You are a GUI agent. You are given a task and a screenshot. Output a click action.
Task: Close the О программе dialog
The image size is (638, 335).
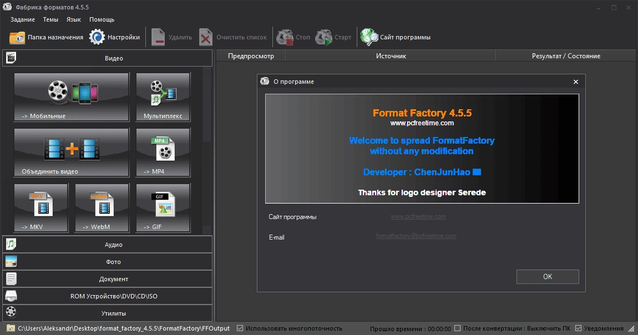(x=576, y=82)
